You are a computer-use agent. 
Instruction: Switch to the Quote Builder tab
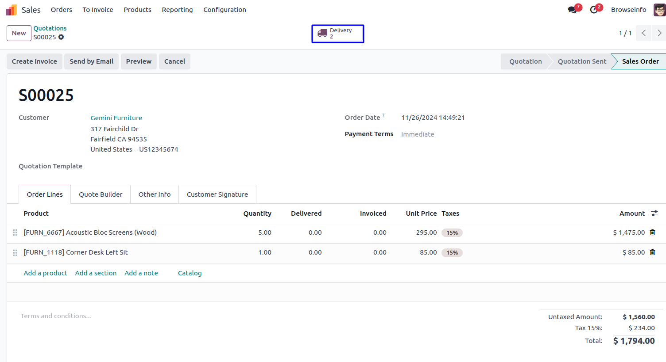[101, 194]
